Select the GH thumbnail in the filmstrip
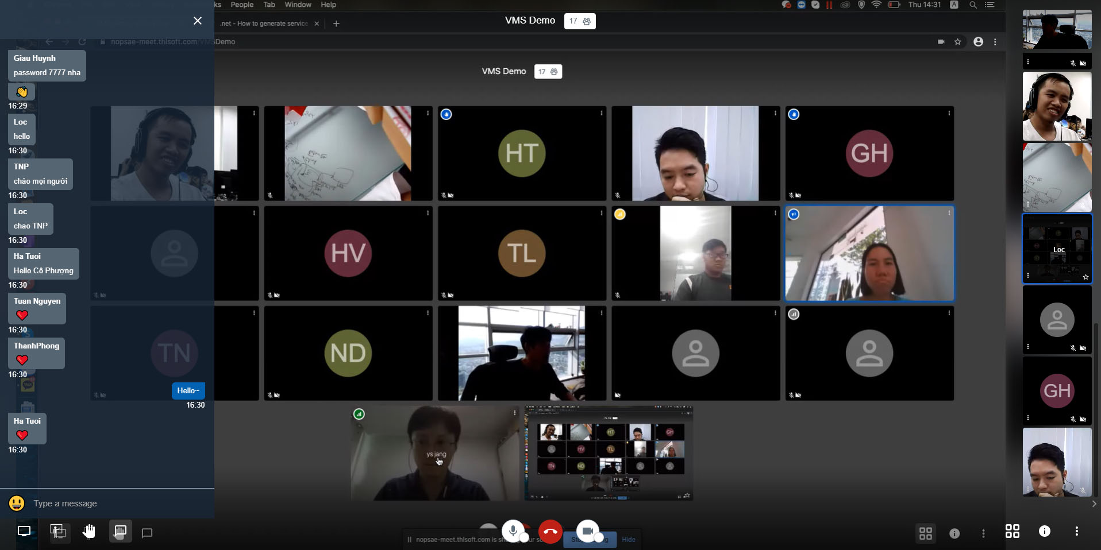 click(x=1057, y=391)
